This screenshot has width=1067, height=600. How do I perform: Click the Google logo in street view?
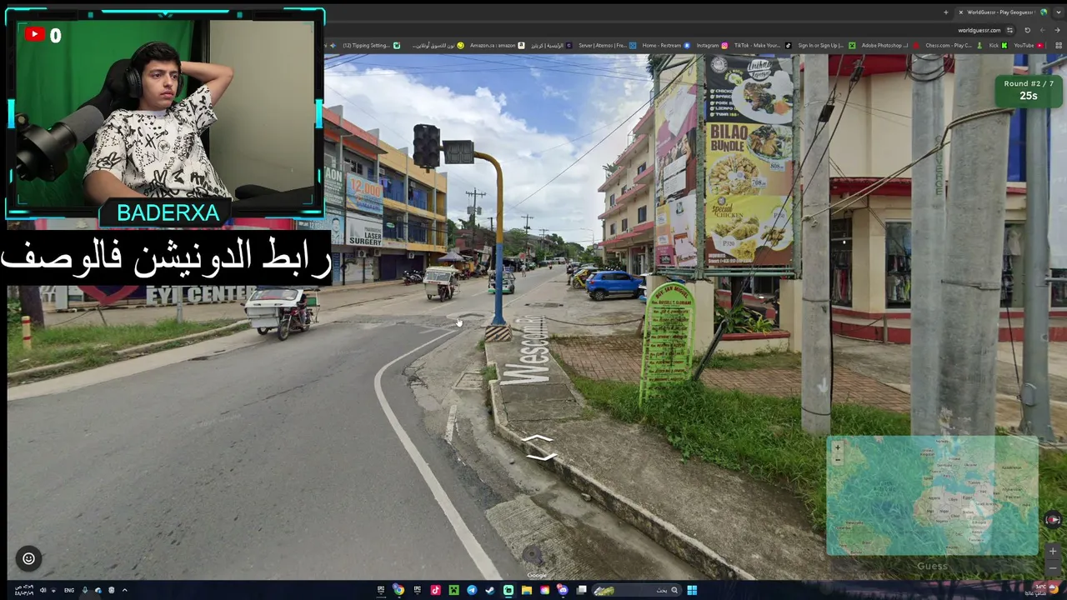coord(537,575)
